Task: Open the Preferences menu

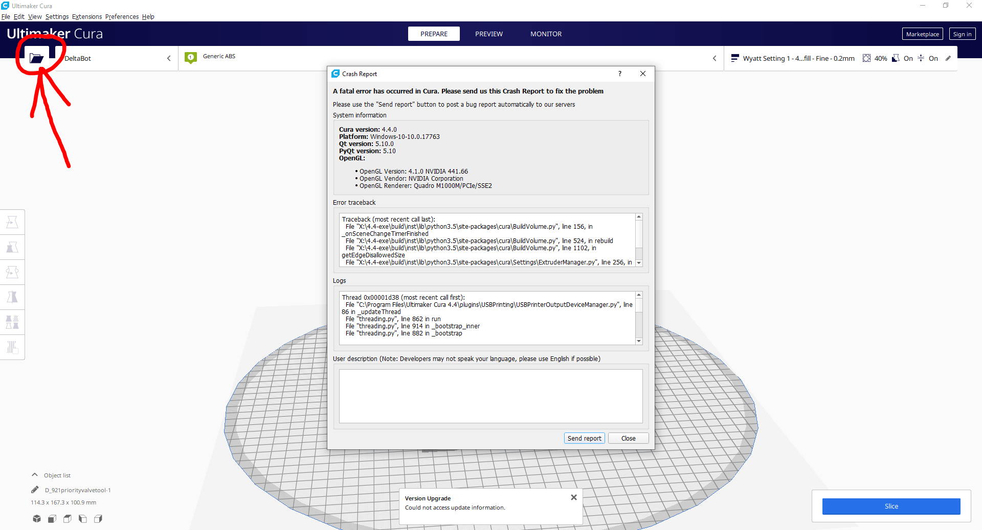Action: coord(122,16)
